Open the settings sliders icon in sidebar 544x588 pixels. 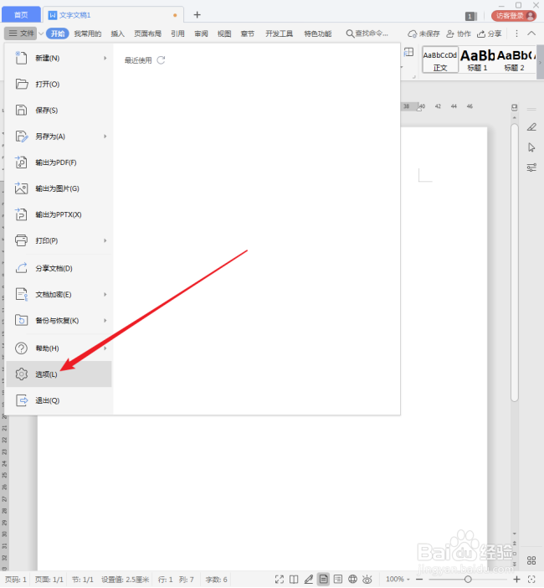coord(531,168)
